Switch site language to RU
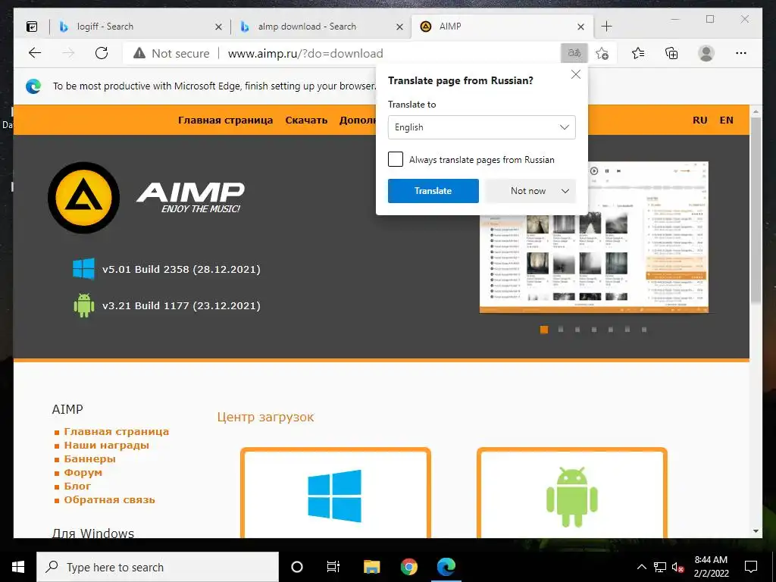This screenshot has height=582, width=776. (x=699, y=120)
